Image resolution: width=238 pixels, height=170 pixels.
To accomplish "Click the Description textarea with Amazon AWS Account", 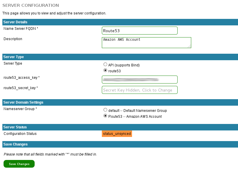I will (x=147, y=43).
